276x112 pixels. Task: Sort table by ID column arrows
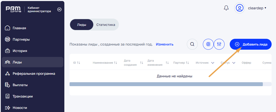coord(79,63)
